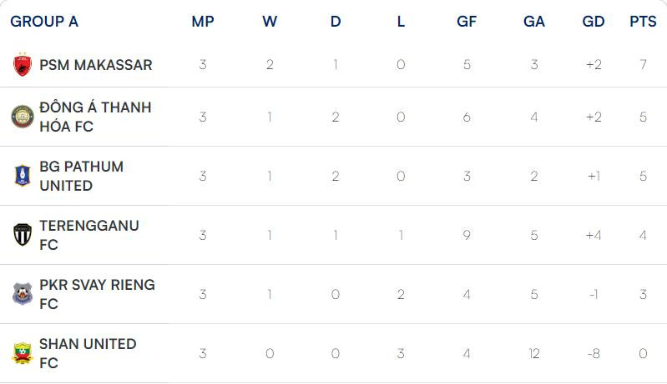
Task: Click the GD column header
Action: 594,22
